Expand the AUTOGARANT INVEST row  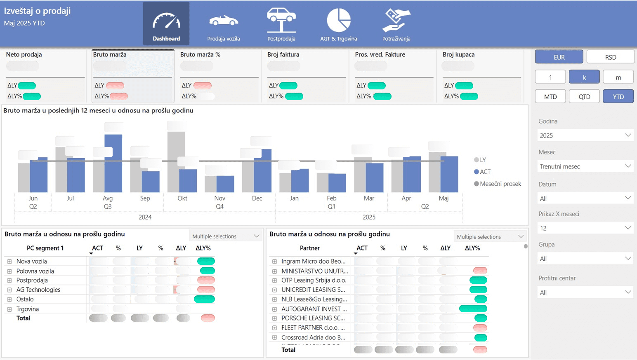click(x=274, y=309)
